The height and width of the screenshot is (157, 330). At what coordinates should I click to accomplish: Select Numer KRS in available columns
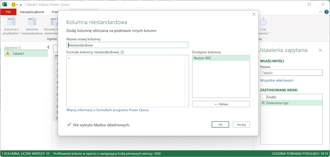pyautogui.click(x=221, y=58)
